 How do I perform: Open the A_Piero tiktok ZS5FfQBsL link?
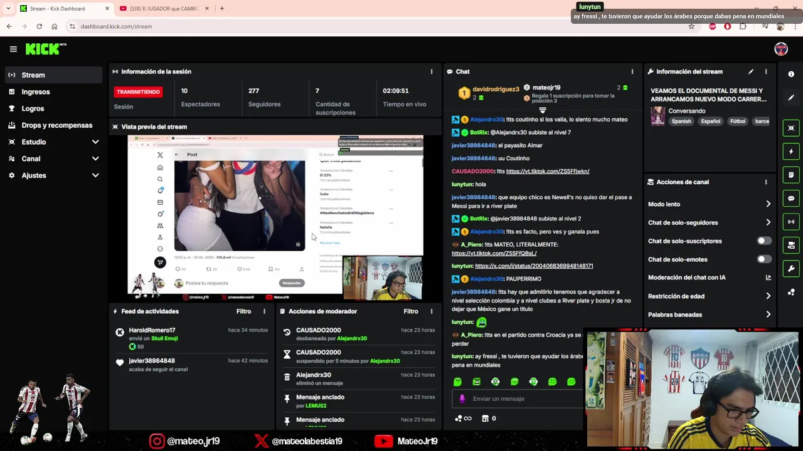click(x=494, y=254)
